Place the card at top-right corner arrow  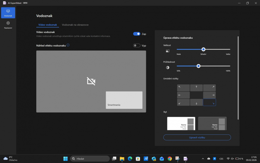[209, 88]
